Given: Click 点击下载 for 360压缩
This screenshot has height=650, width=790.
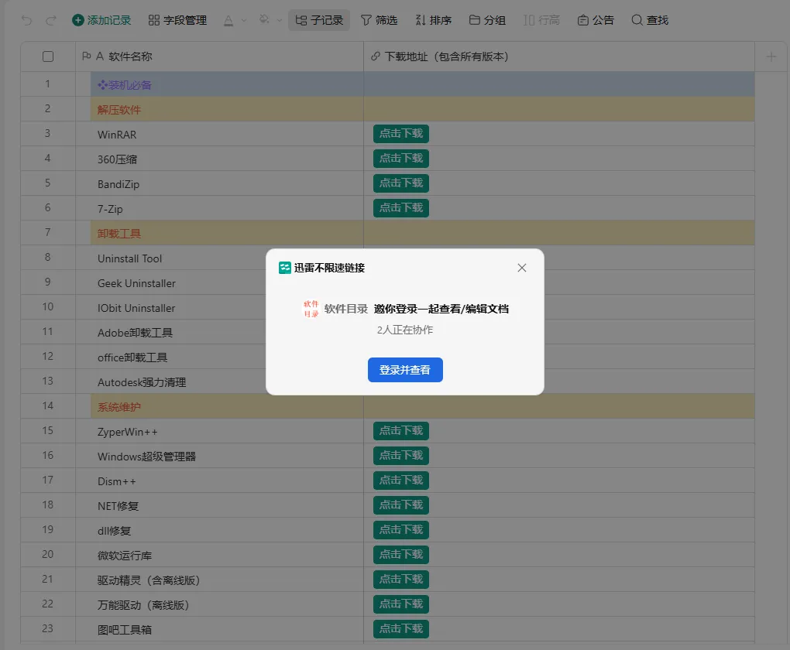Looking at the screenshot, I should pos(401,158).
